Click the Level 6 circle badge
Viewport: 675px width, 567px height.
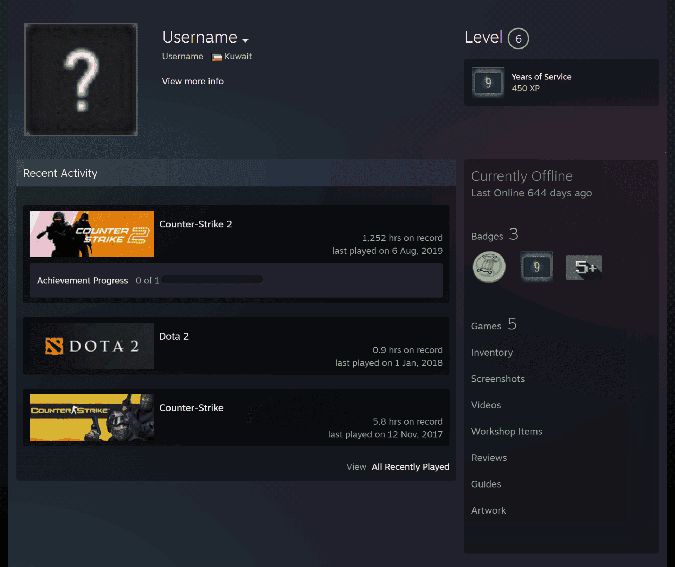coord(518,38)
